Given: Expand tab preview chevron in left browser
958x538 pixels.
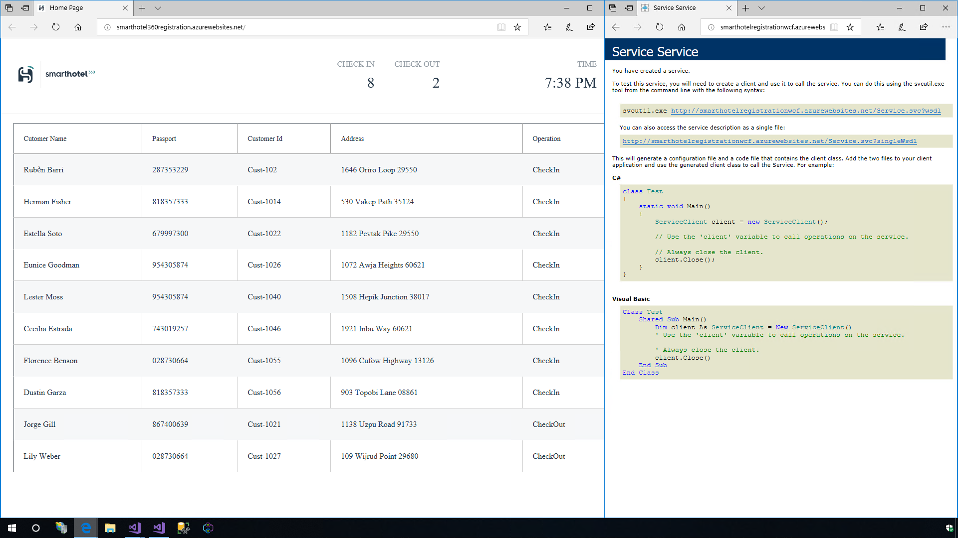Looking at the screenshot, I should click(x=158, y=8).
